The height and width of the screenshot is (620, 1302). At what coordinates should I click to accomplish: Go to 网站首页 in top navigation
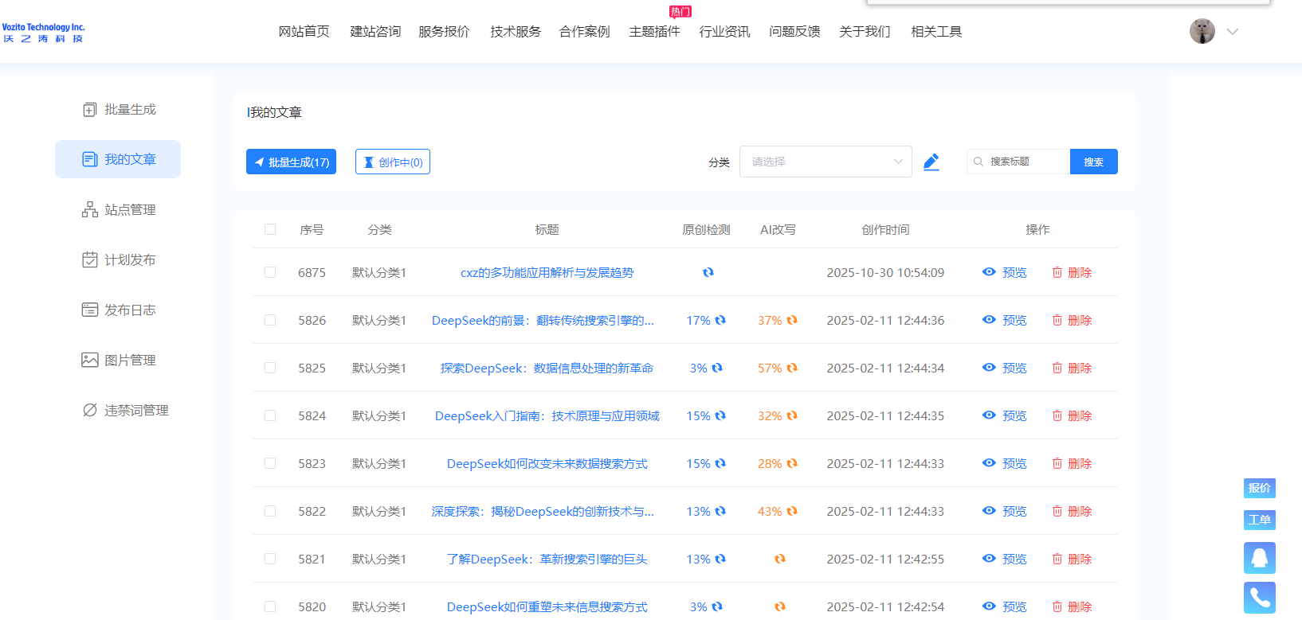point(304,32)
